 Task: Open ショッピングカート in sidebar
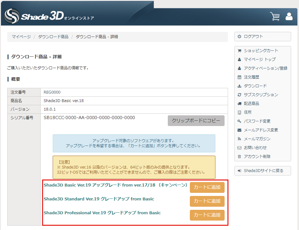tap(261, 51)
